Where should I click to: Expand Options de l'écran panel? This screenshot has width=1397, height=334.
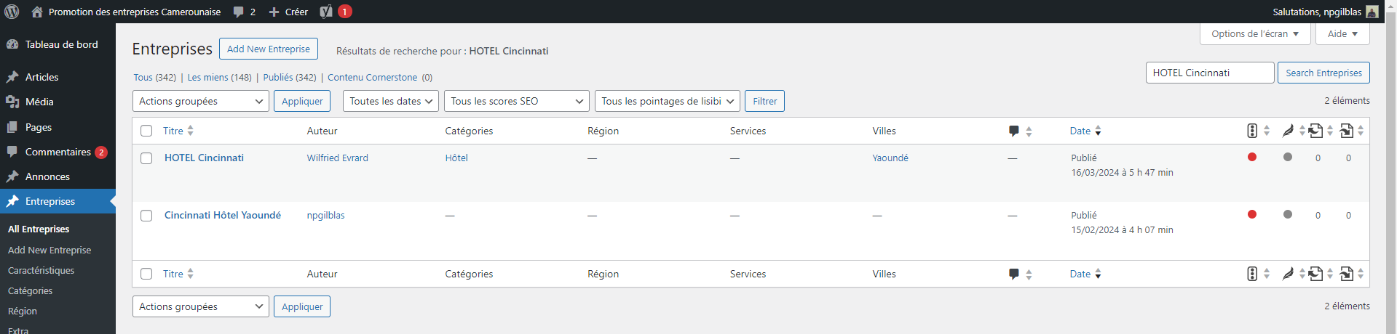[x=1255, y=33]
